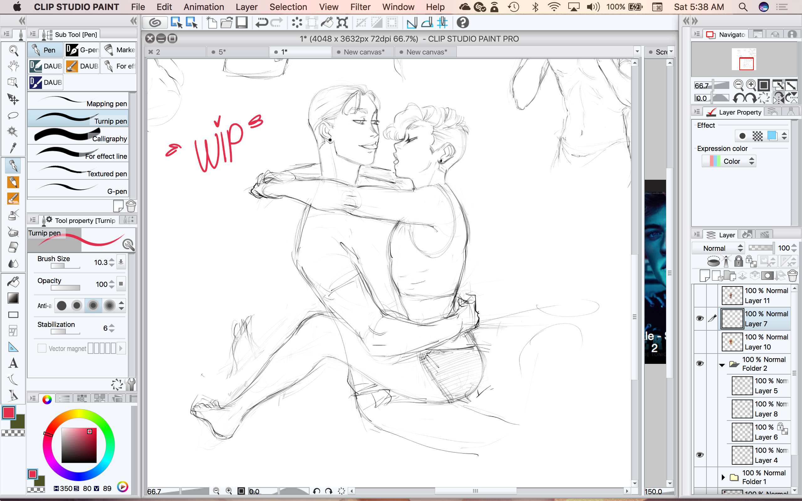Switch to the canvas tab 5*

coord(237,52)
